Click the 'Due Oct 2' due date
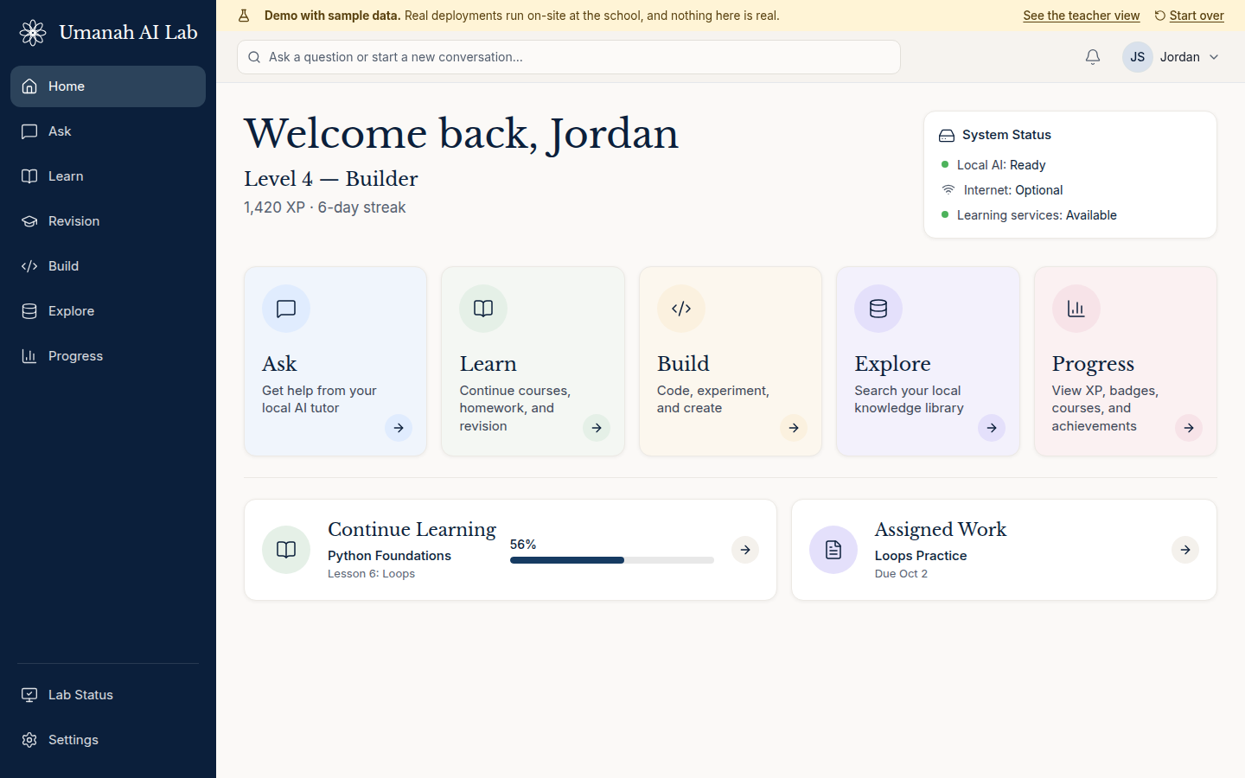 (x=901, y=574)
